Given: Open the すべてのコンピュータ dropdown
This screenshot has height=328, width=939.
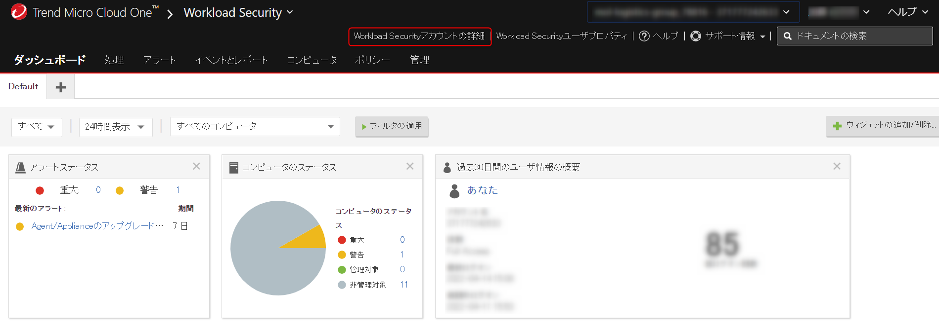Looking at the screenshot, I should pos(255,126).
